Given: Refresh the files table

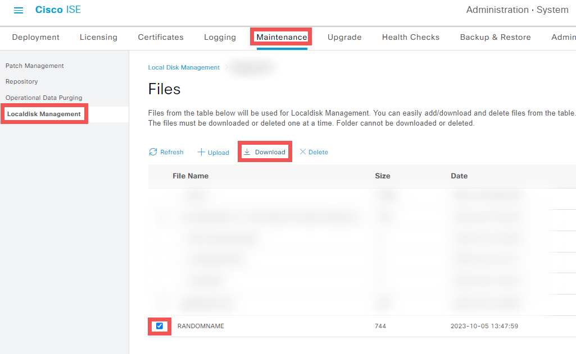Looking at the screenshot, I should pyautogui.click(x=166, y=152).
